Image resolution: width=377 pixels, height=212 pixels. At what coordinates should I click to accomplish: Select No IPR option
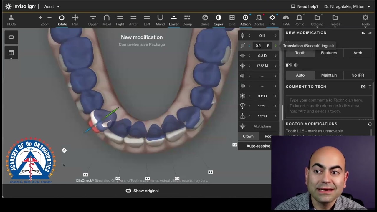coord(358,75)
